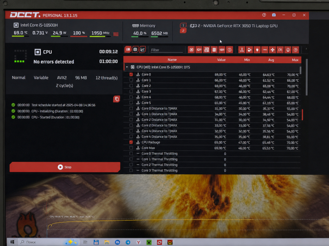Click the 2 cycle(s) setting label

pos(64,85)
